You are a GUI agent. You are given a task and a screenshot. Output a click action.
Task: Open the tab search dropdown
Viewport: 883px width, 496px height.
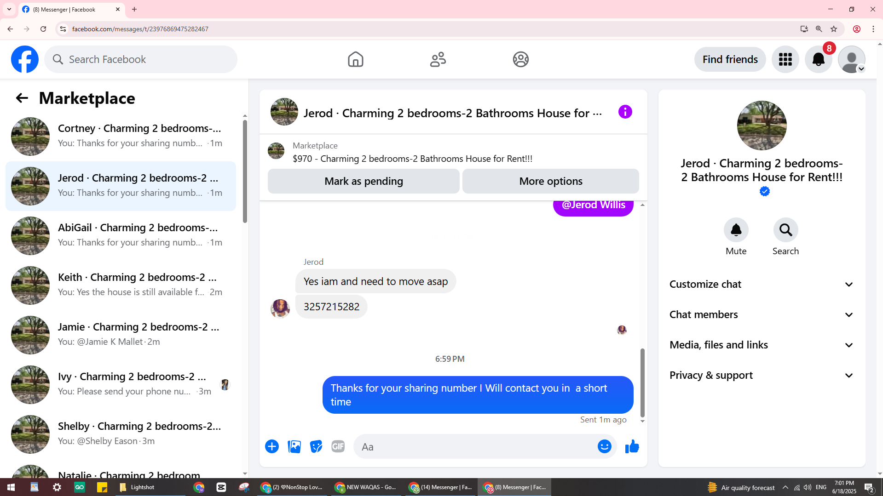[x=9, y=9]
